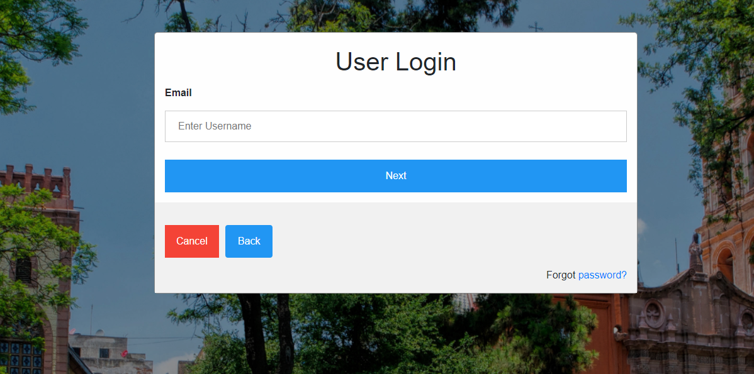Click the Email field label

point(178,92)
